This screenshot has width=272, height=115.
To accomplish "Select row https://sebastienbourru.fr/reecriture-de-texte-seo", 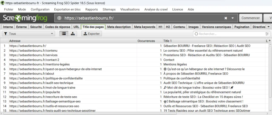I will pyautogui.click(x=134, y=97).
